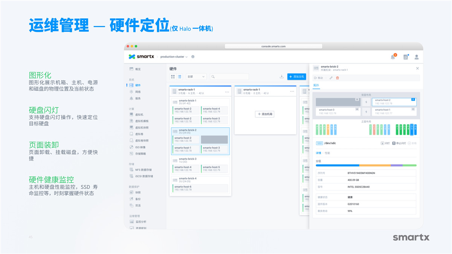Click browser address bar console.smartx.com
The height and width of the screenshot is (254, 452).
[273, 46]
